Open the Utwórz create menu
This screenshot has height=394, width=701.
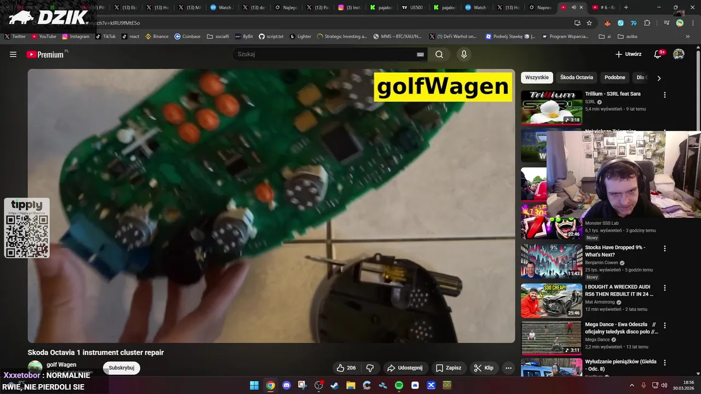point(628,54)
